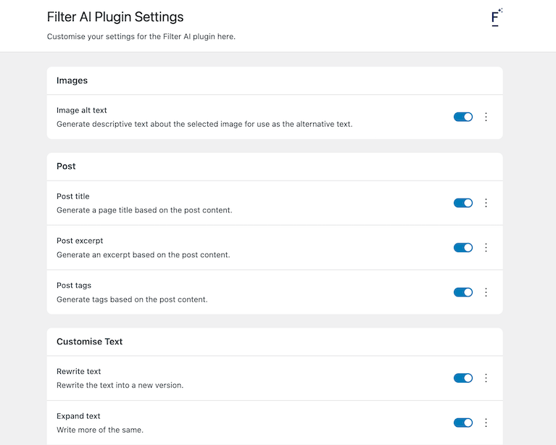The width and height of the screenshot is (556, 445).
Task: Click 'Write more of the same.' description
Action: 100,430
